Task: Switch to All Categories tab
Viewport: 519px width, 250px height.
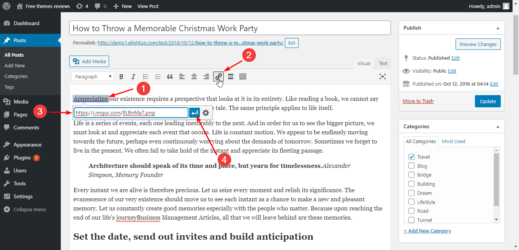Action: [421, 141]
